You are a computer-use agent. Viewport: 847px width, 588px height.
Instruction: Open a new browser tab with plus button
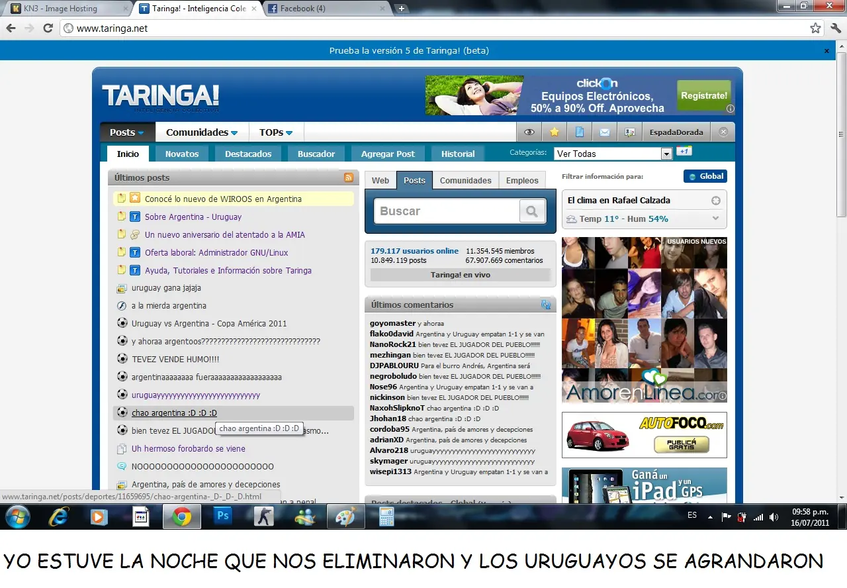401,9
